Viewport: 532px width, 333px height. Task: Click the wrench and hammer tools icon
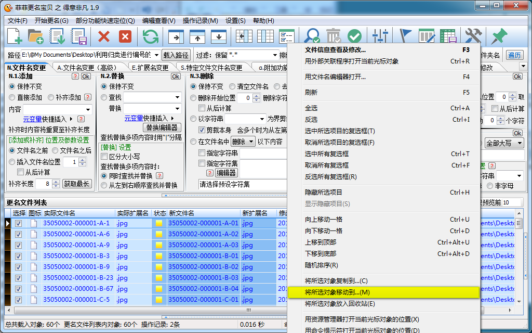tap(473, 36)
